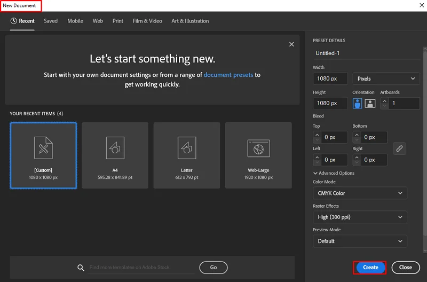Click the Go search button

click(213, 268)
